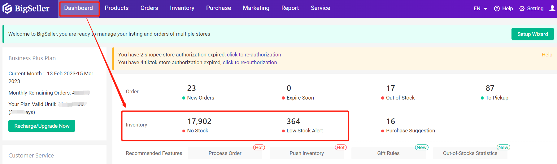The height and width of the screenshot is (164, 557).
Task: Click the Out-of-Stocks Statistics feature button
Action: (470, 153)
